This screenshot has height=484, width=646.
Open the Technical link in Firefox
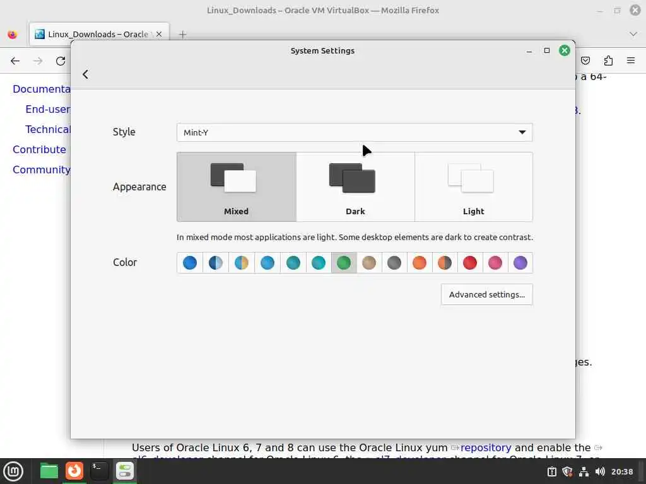pos(48,130)
